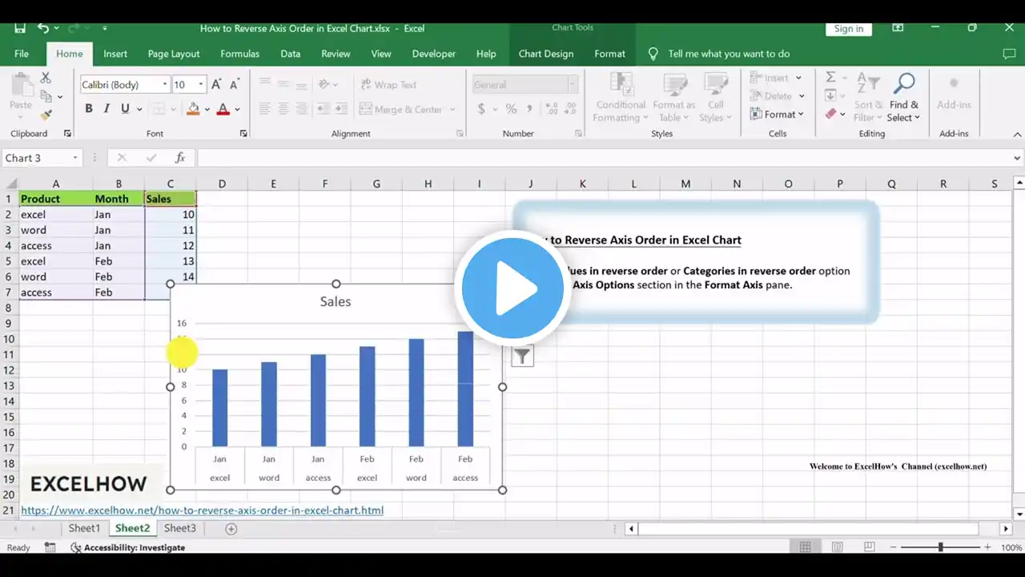The height and width of the screenshot is (577, 1025).
Task: Switch to Sheet3 tab
Action: [x=179, y=528]
